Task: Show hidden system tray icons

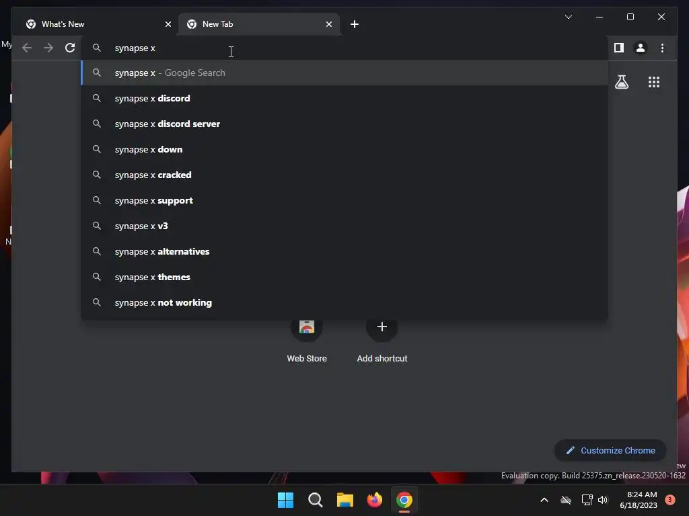Action: pyautogui.click(x=544, y=500)
